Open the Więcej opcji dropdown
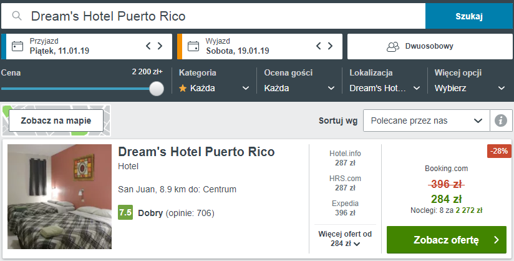The image size is (514, 261). tap(470, 88)
